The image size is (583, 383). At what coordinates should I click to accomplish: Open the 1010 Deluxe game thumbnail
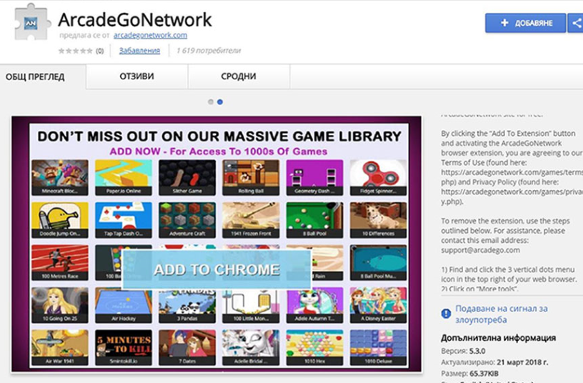(378, 347)
